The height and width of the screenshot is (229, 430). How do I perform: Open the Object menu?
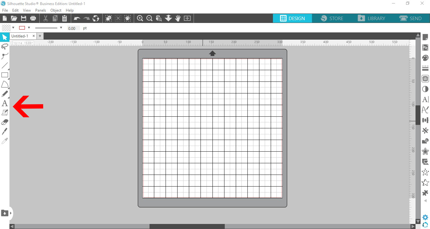tap(56, 10)
